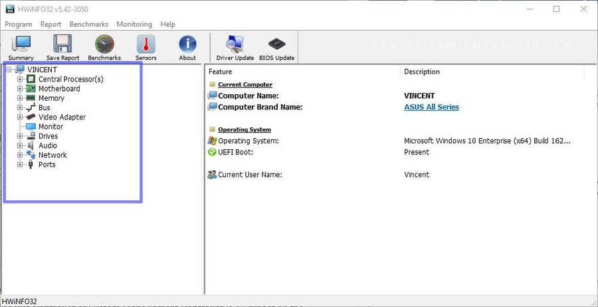Select the Monitor tree item
This screenshot has width=598, height=307.
[x=50, y=127]
